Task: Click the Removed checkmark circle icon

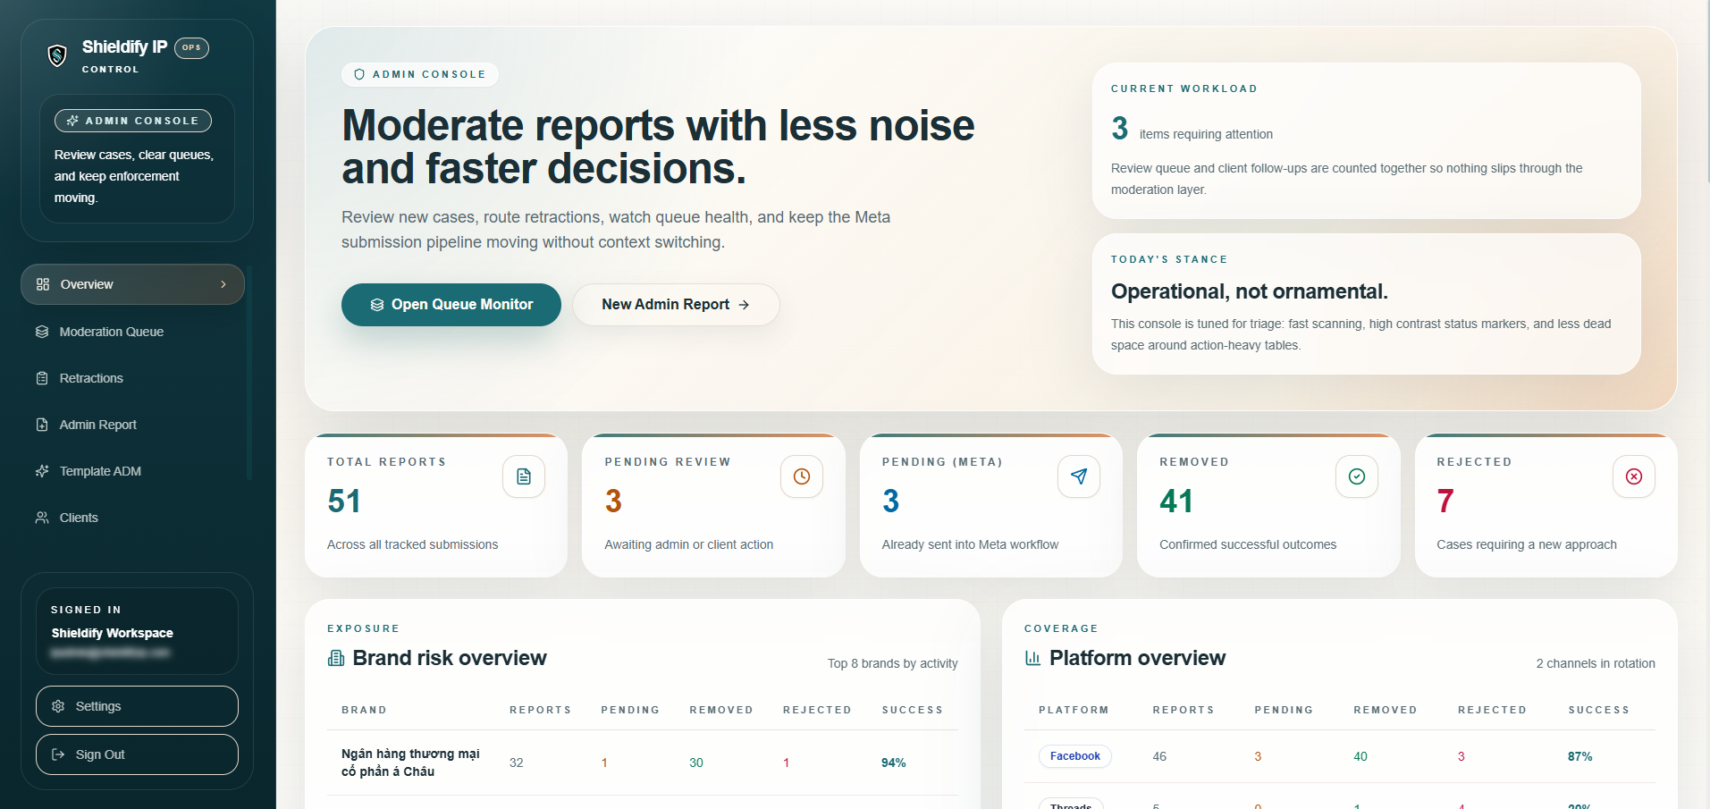Action: pos(1356,476)
